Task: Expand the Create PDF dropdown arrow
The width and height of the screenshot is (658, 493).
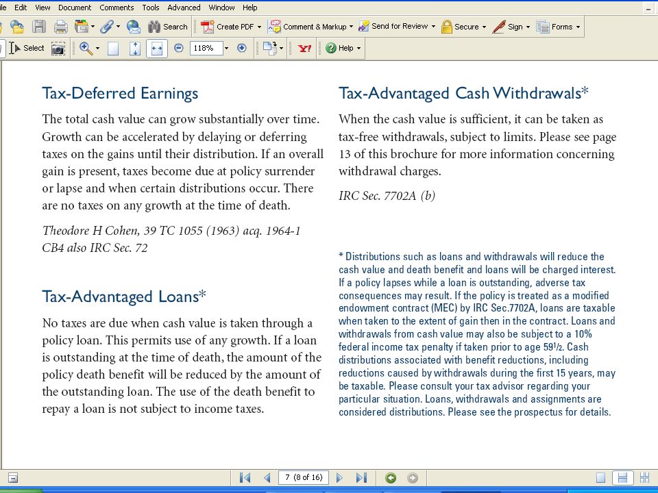Action: pos(259,27)
